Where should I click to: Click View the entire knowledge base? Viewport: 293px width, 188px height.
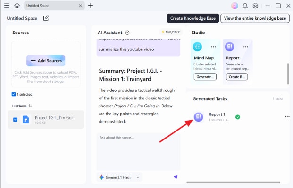click(255, 18)
